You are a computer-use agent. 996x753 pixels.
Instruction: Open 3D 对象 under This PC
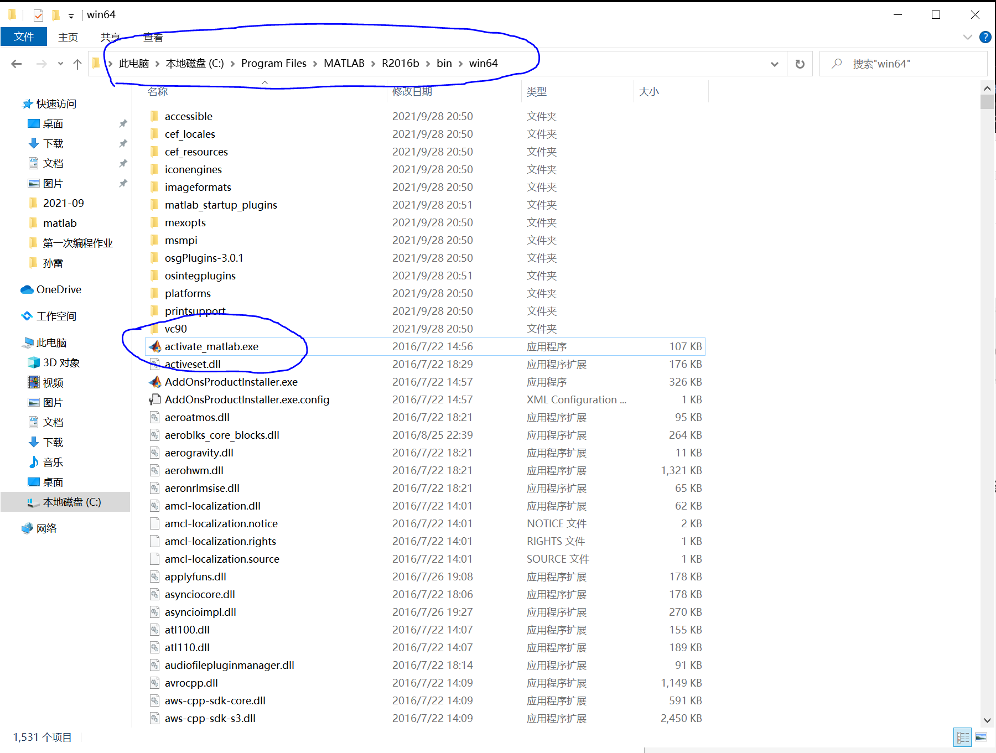tap(61, 363)
